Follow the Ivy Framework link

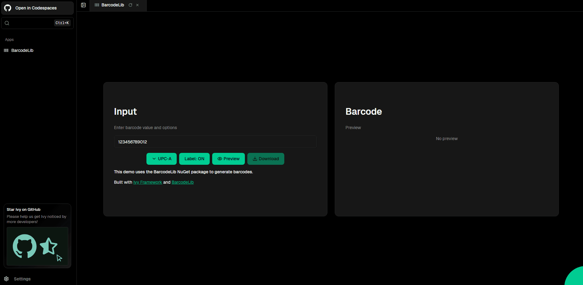148,182
